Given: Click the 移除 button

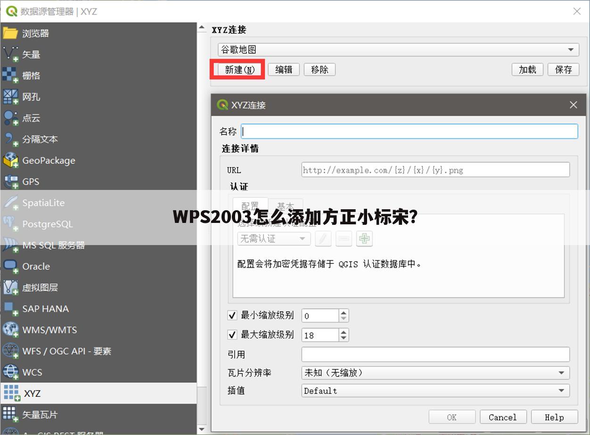Looking at the screenshot, I should pyautogui.click(x=320, y=70).
